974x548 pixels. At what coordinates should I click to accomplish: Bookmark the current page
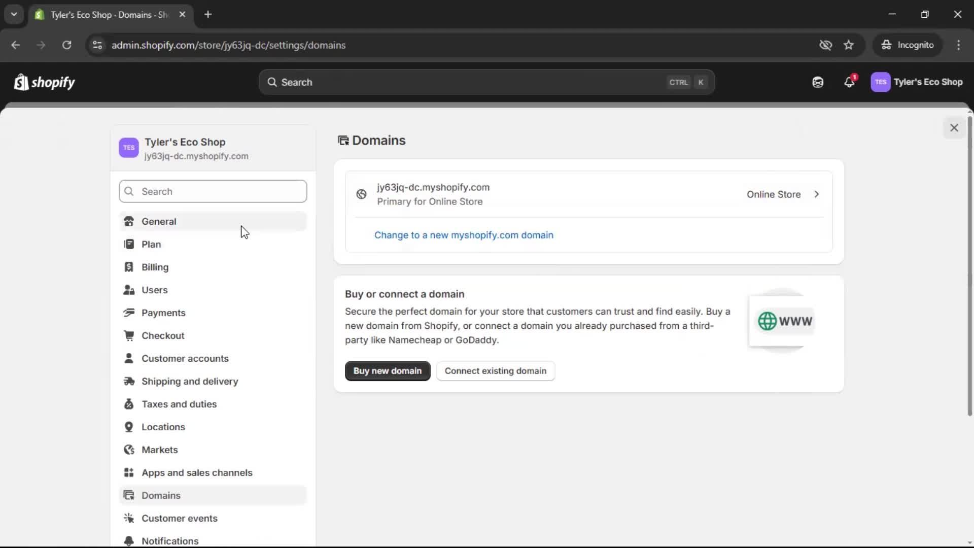tap(849, 45)
